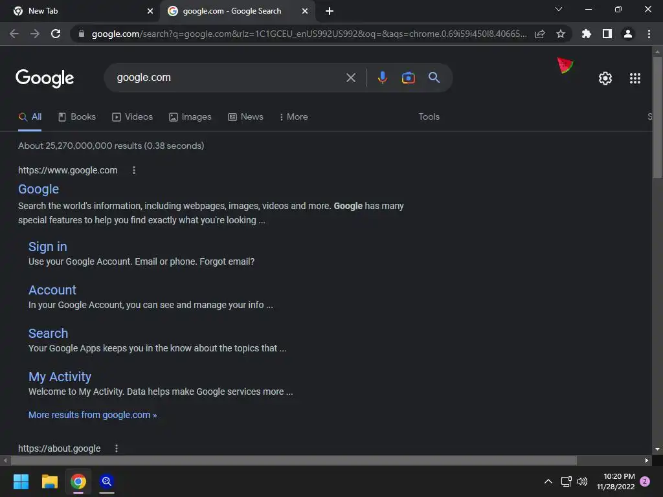
Task: Open the Chrome three-dot menu
Action: 649,34
